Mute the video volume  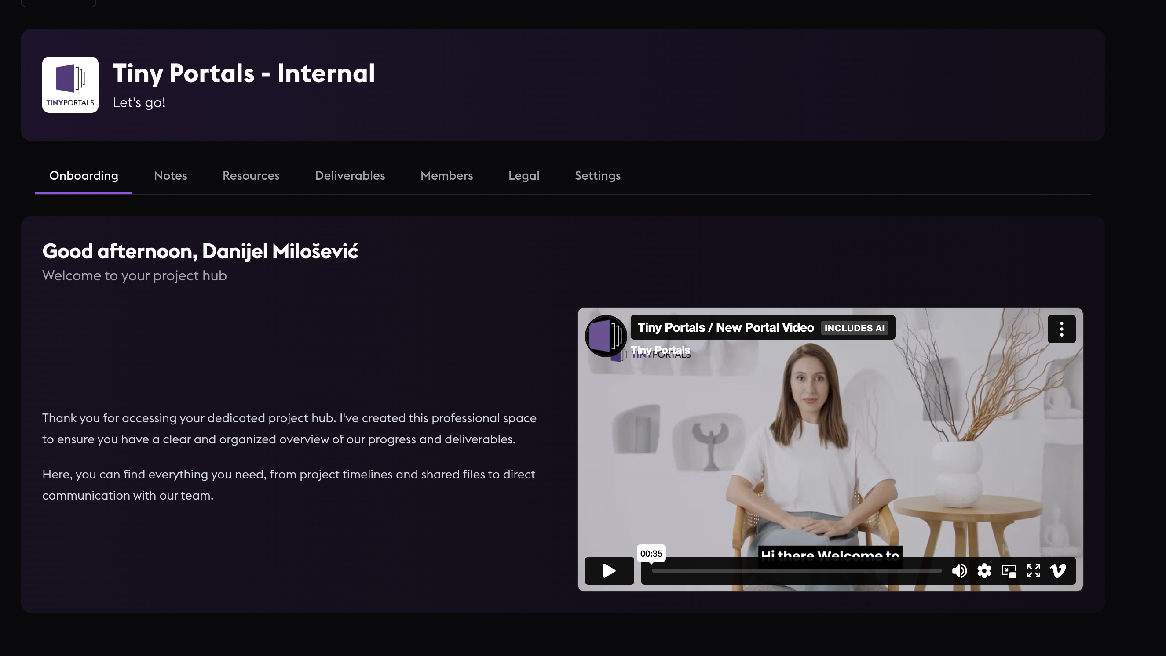coord(959,571)
